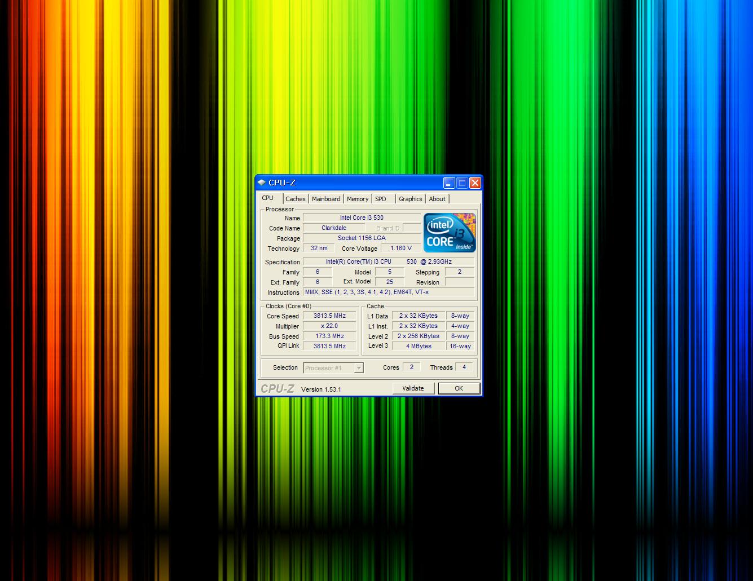Click the empty Revision field

[x=460, y=282]
